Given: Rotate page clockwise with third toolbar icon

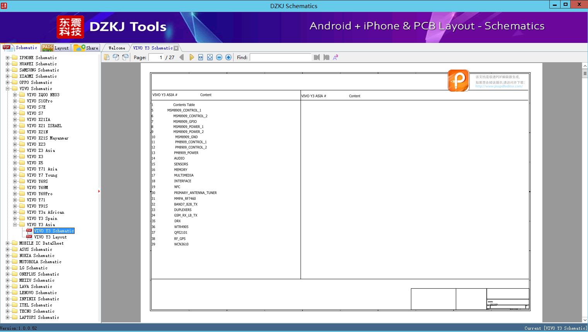Looking at the screenshot, I should pyautogui.click(x=125, y=57).
